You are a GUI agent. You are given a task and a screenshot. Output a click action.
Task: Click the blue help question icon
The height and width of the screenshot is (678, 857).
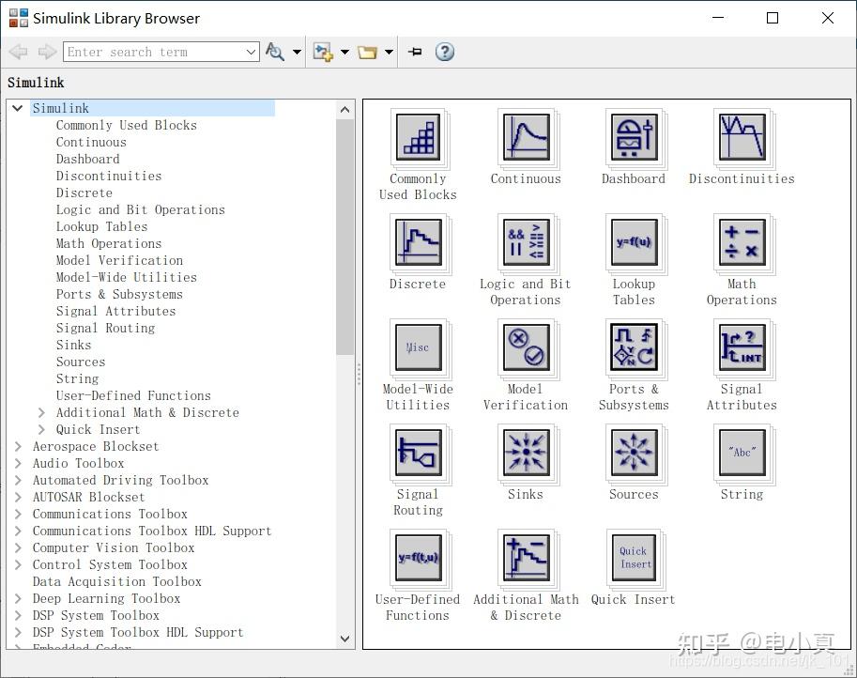445,52
